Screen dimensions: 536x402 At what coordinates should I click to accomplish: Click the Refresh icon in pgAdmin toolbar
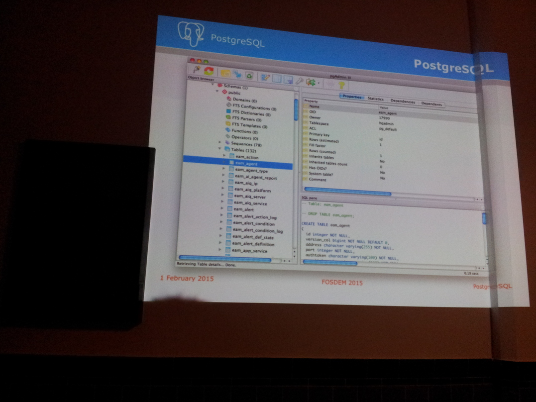[209, 71]
